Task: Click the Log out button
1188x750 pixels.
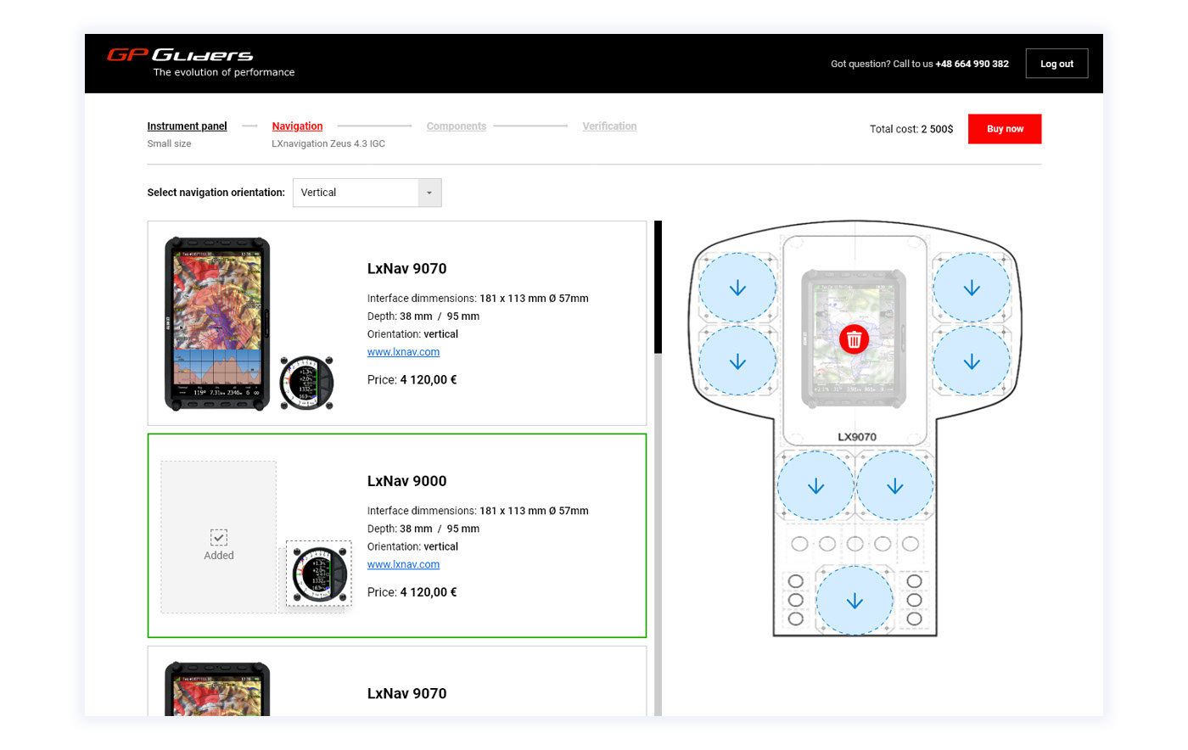Action: click(x=1056, y=64)
